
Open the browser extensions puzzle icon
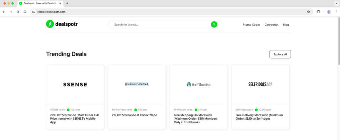click(318, 12)
